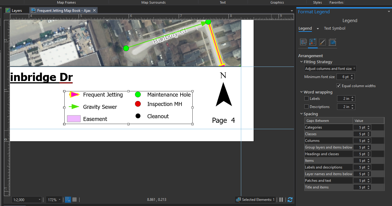Image resolution: width=392 pixels, height=206 pixels.
Task: Click Layer names and items below value
Action: pyautogui.click(x=362, y=174)
